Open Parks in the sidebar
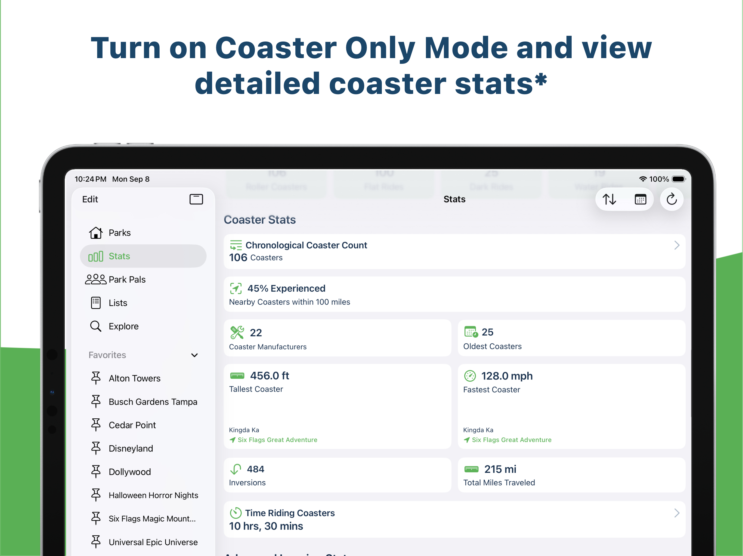The height and width of the screenshot is (556, 743). pyautogui.click(x=143, y=233)
